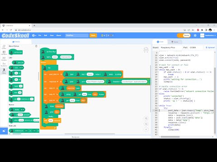Image resolution: width=217 pixels, height=162 pixels.
Task: Open the Control block category
Action: 4,47
